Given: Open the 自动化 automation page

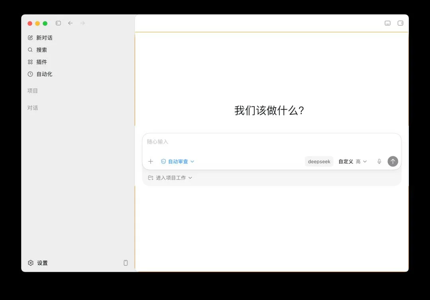Looking at the screenshot, I should [40, 74].
